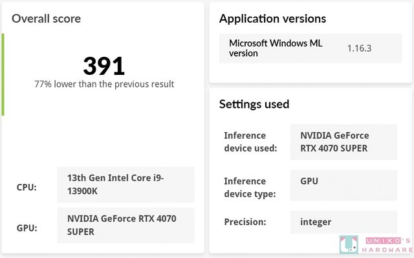Click the Settings used heading
414x258 pixels.
coord(254,104)
